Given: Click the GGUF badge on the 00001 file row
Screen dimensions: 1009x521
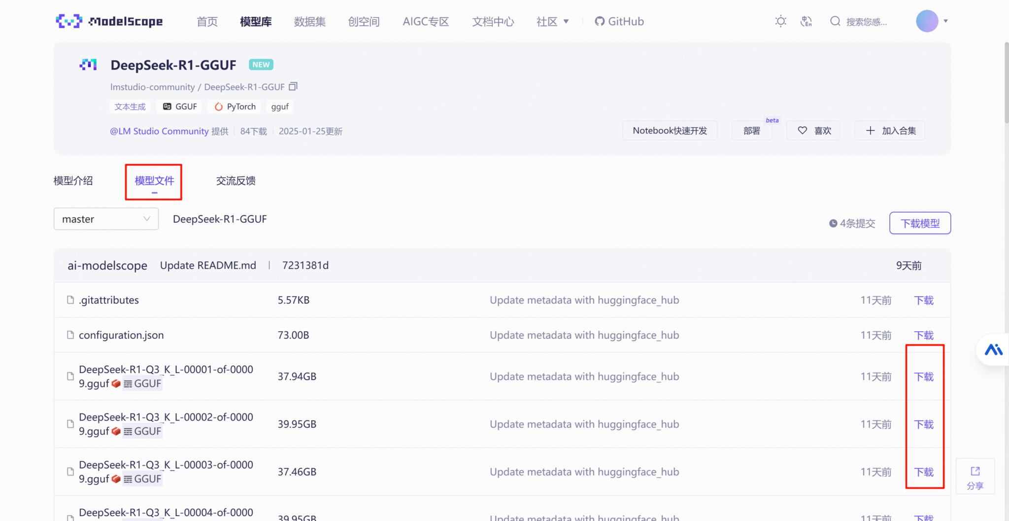Looking at the screenshot, I should (x=142, y=383).
